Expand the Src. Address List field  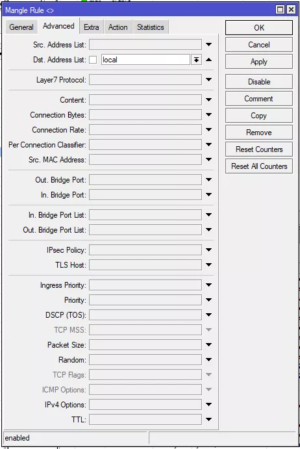pyautogui.click(x=208, y=45)
